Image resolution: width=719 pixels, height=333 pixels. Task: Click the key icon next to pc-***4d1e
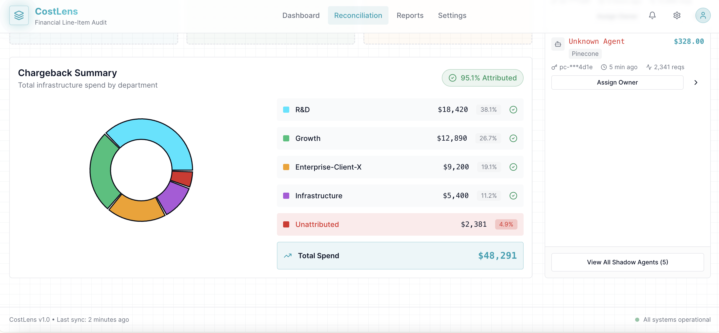(554, 67)
